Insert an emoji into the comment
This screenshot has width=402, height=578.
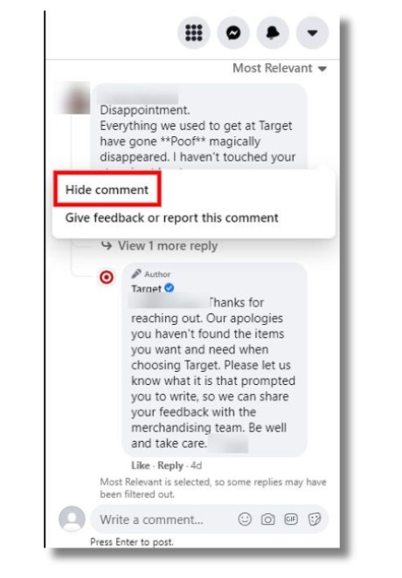tap(245, 520)
